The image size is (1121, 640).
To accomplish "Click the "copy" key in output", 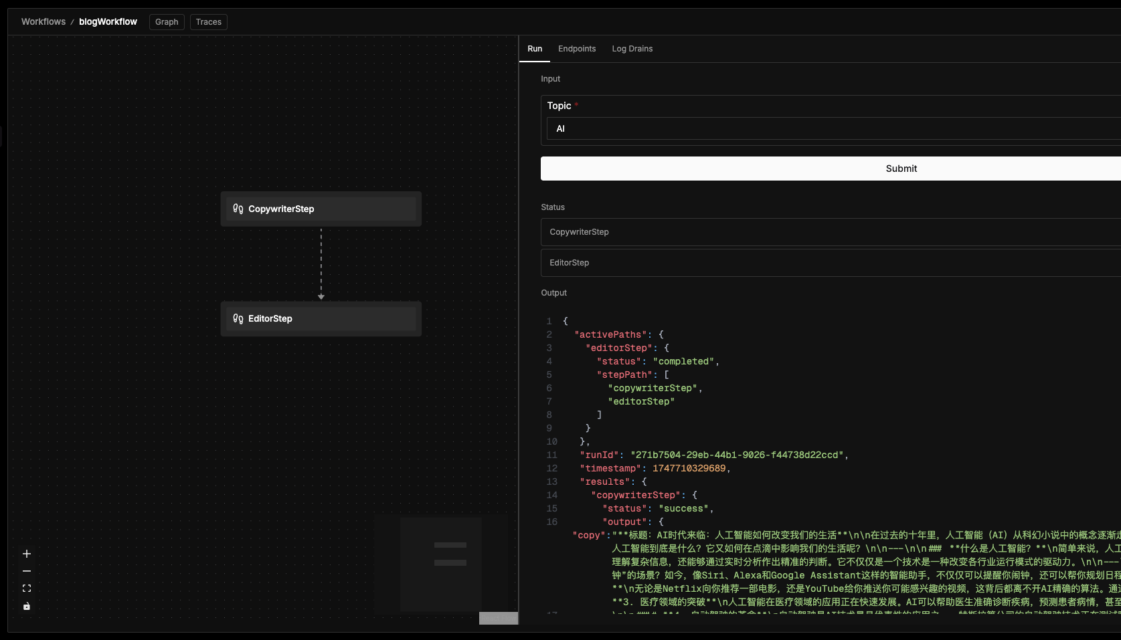I will pos(589,535).
